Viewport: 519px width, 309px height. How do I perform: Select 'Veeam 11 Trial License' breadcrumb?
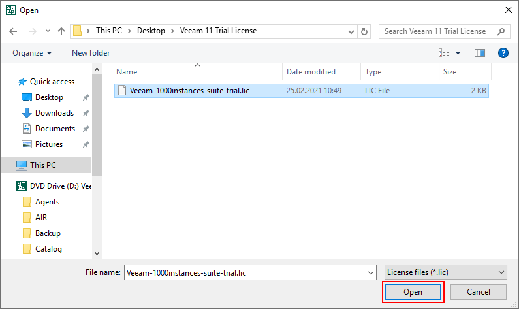(x=218, y=31)
